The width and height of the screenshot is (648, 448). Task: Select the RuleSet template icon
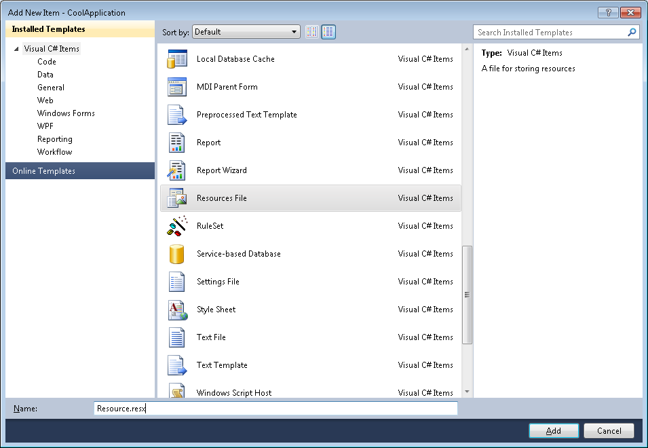click(177, 225)
